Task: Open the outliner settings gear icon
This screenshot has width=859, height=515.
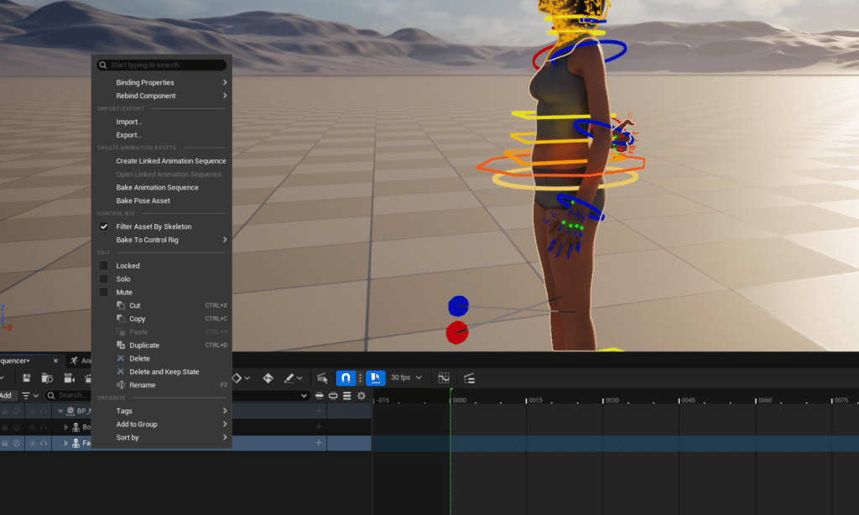Action: pos(362,396)
